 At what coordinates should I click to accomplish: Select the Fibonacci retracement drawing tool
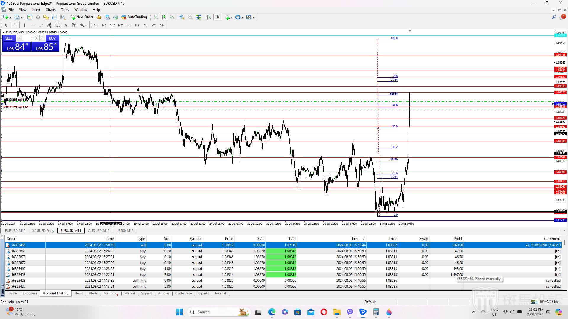click(58, 25)
